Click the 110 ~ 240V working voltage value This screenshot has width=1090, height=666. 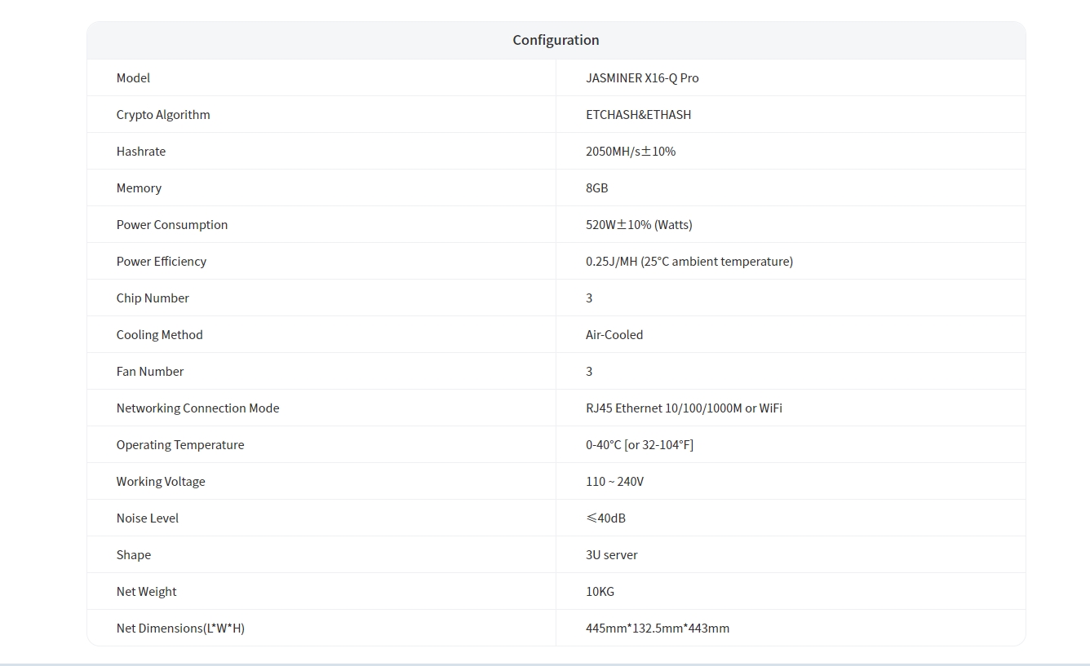click(x=614, y=482)
